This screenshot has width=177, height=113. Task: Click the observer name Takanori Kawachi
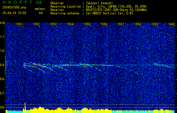tap(99, 3)
